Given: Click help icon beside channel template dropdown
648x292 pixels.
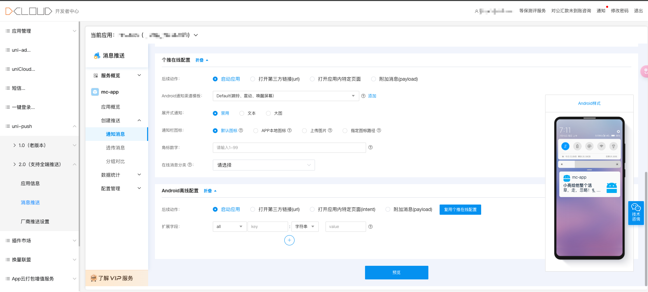Looking at the screenshot, I should pyautogui.click(x=363, y=96).
